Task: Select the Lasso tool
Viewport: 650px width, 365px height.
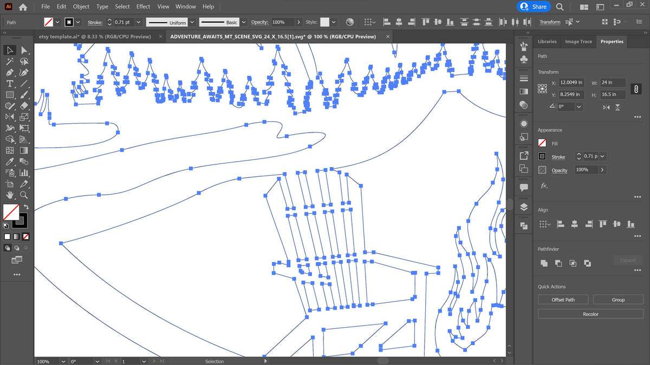Action: coord(24,62)
